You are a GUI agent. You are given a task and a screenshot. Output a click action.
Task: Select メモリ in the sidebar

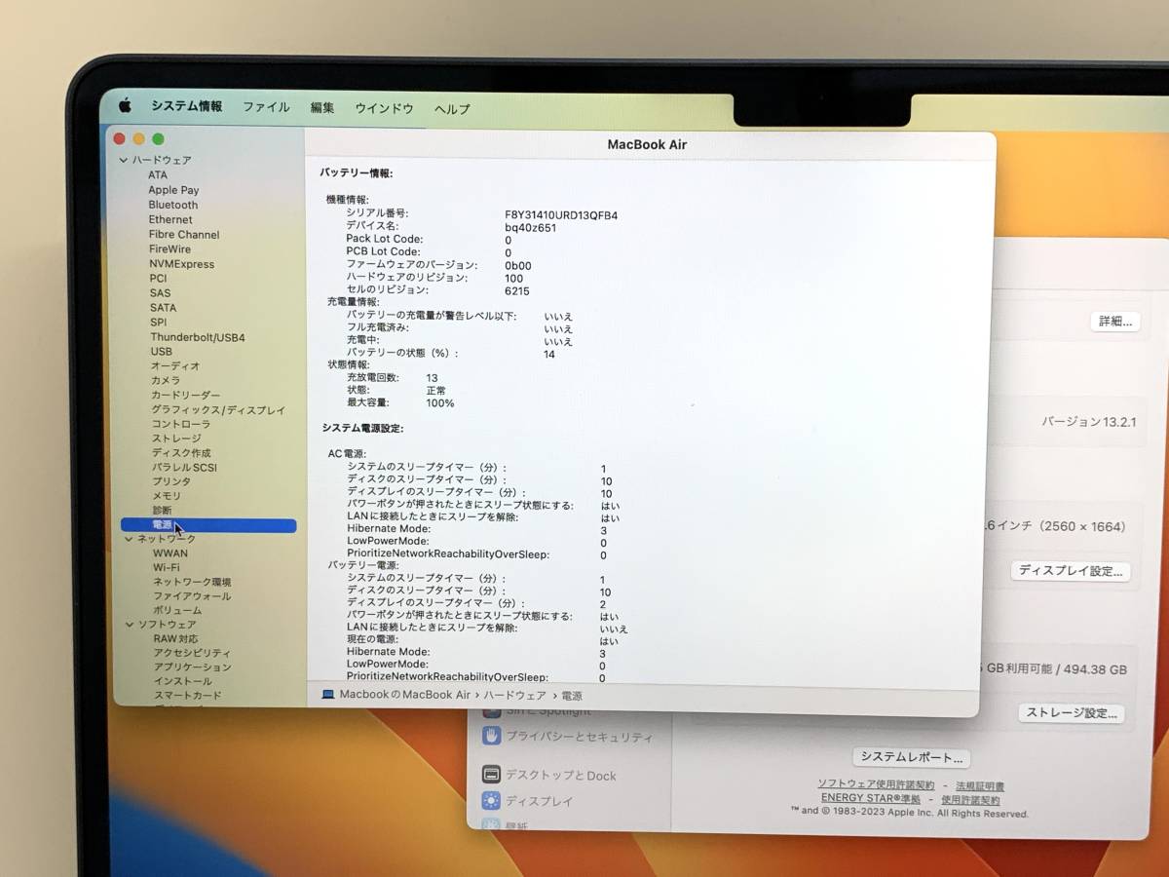167,496
